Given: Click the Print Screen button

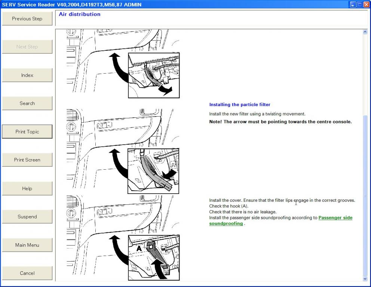Looking at the screenshot, I should [27, 160].
